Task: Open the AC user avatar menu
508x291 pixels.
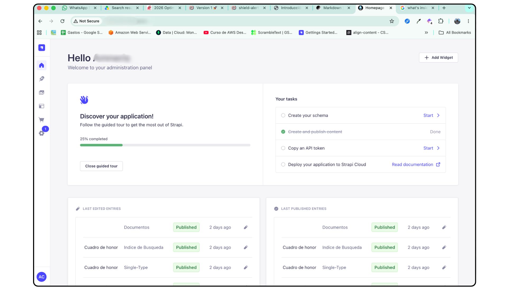Action: pyautogui.click(x=42, y=277)
